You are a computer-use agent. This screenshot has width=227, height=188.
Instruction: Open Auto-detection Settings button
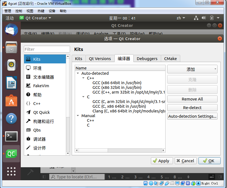(x=192, y=116)
